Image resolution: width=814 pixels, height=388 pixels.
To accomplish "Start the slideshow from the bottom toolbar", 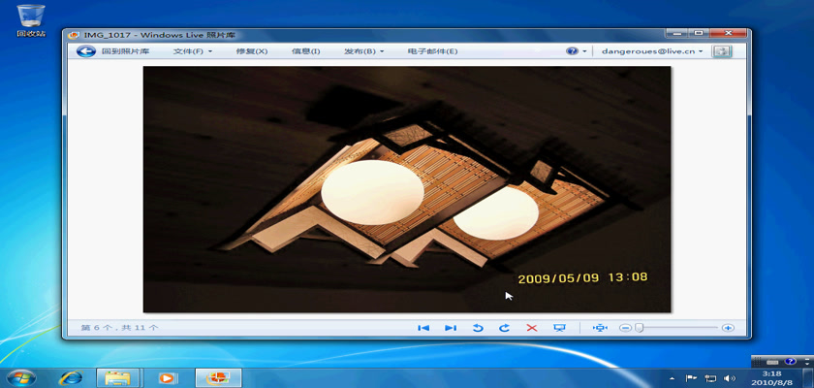I will [x=559, y=328].
